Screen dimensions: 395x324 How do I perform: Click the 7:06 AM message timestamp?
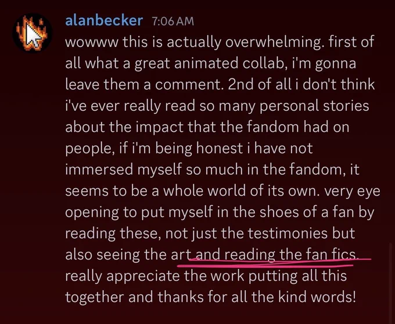(173, 21)
